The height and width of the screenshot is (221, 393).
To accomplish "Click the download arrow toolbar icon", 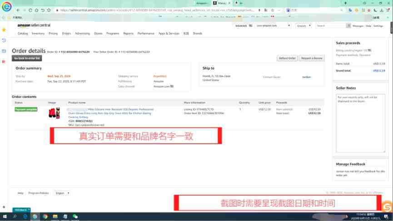I will 382,10.
